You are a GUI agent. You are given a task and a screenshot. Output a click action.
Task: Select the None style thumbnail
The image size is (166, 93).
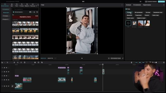point(128,23)
